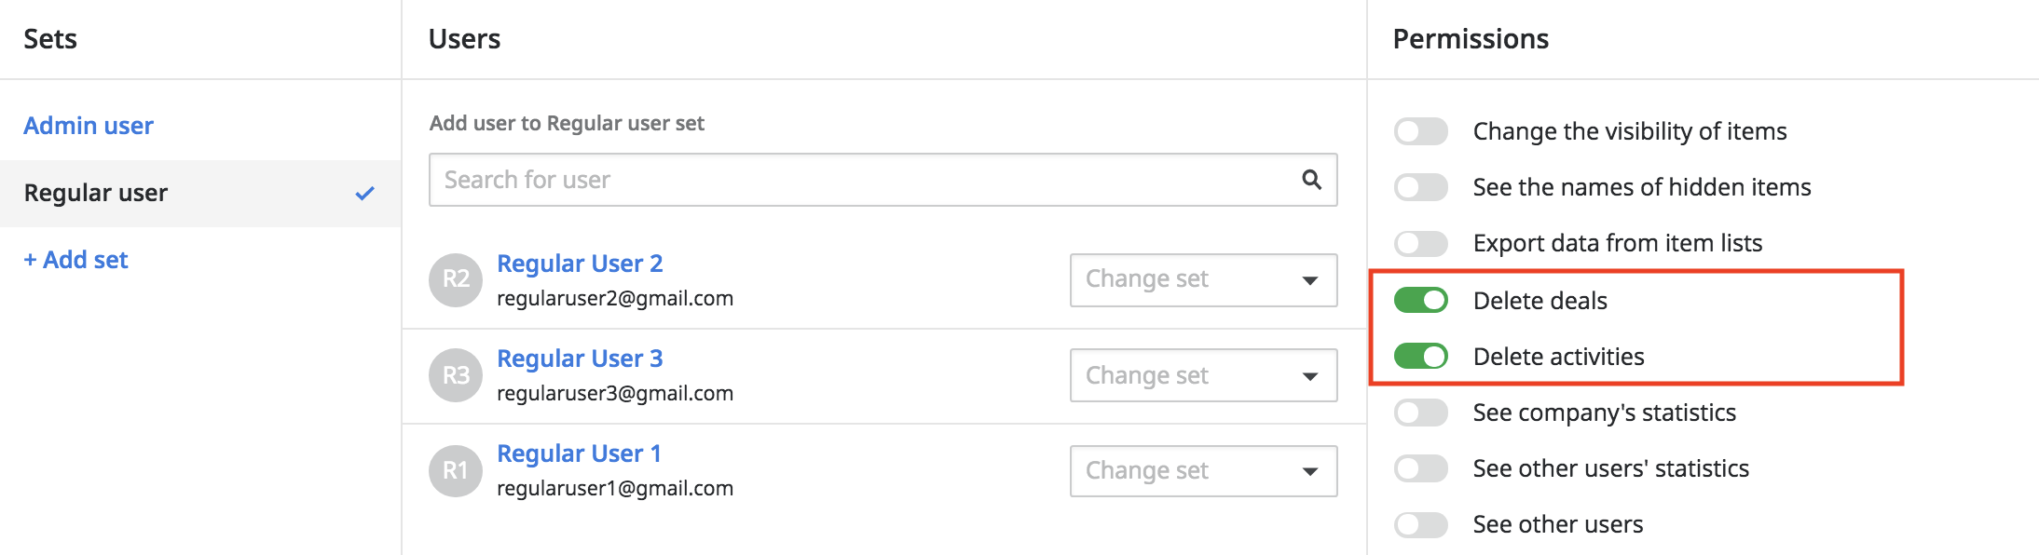Click the + Add set link

click(75, 260)
